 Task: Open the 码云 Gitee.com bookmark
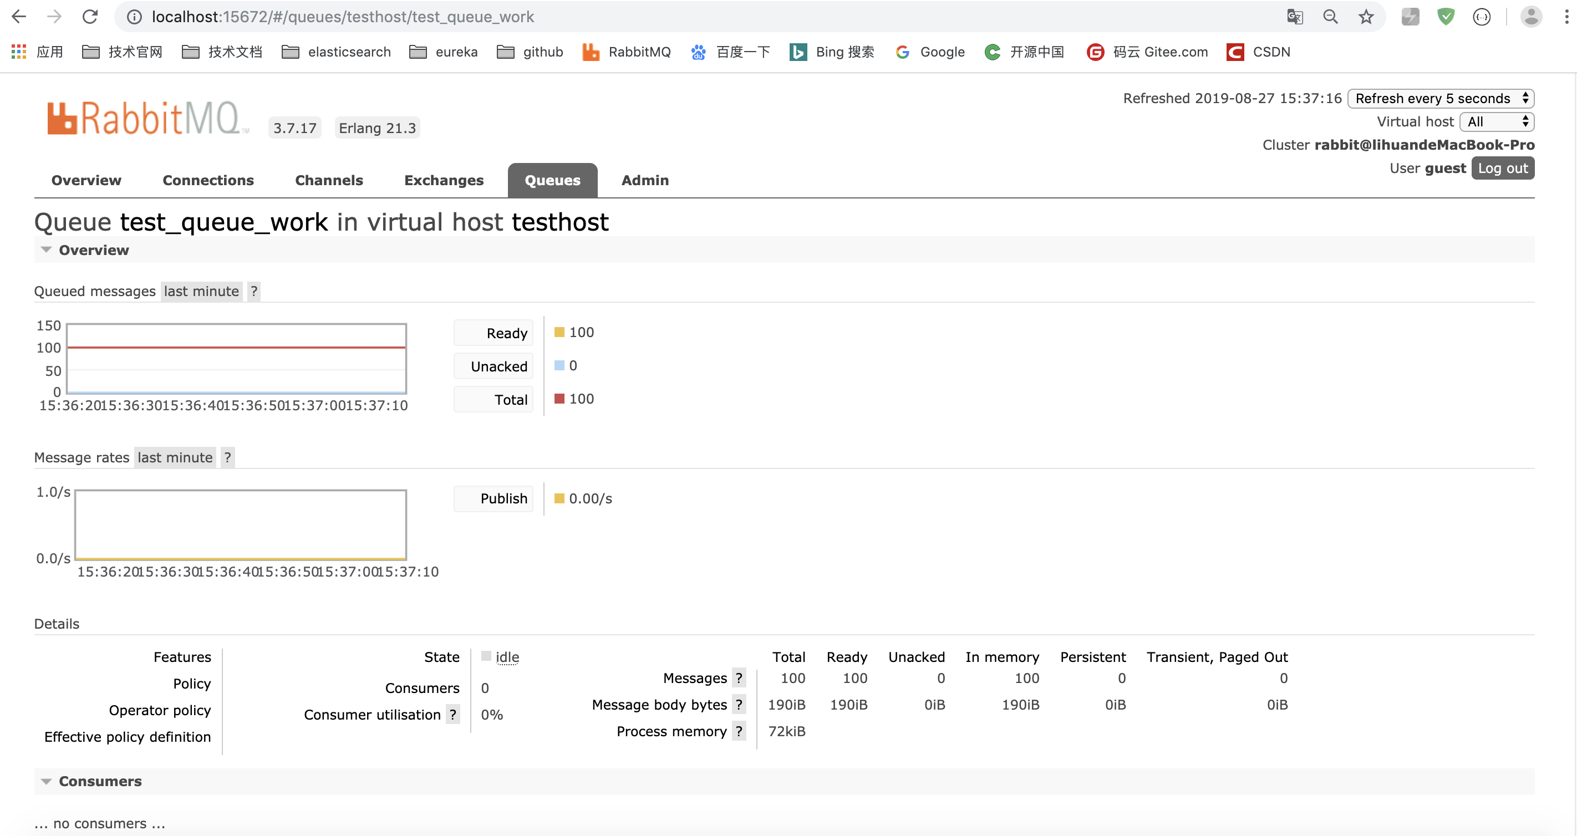point(1147,52)
